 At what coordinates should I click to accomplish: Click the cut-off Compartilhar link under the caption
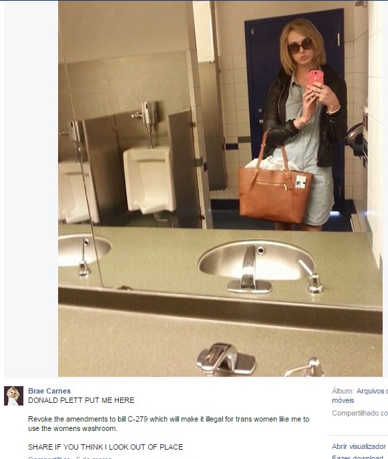click(x=49, y=457)
